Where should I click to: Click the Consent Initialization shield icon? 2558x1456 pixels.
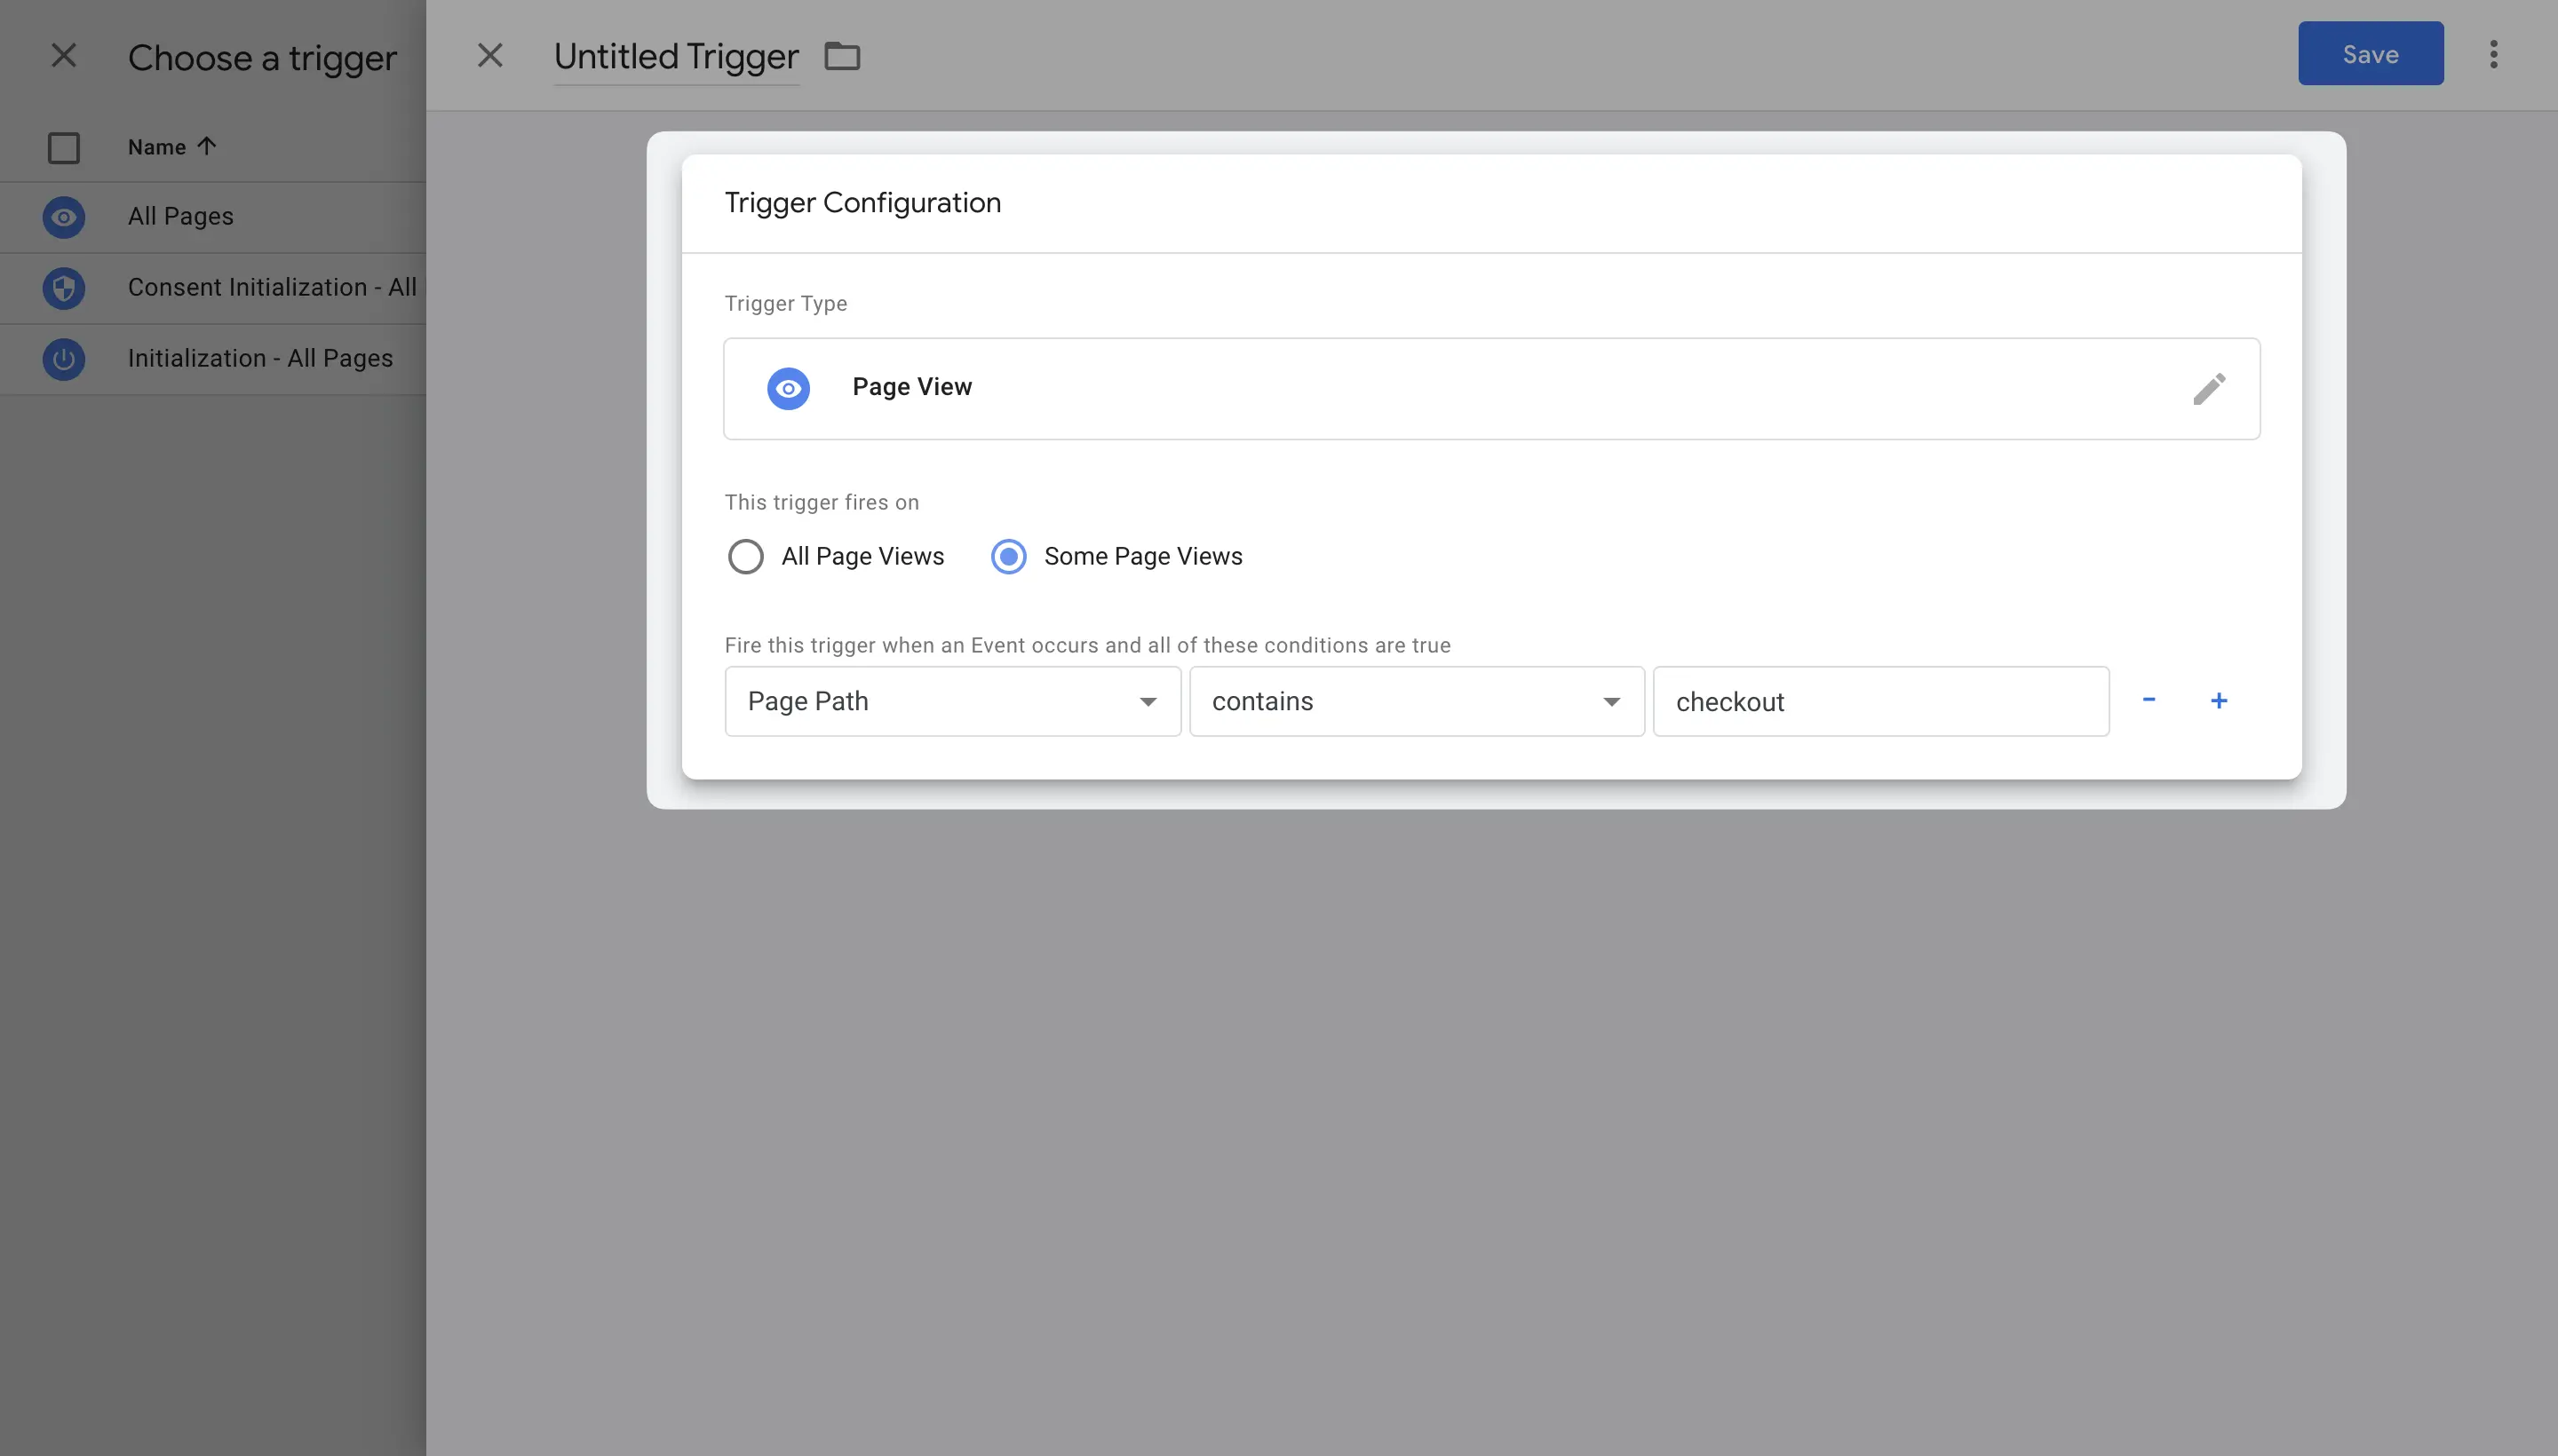coord(64,288)
